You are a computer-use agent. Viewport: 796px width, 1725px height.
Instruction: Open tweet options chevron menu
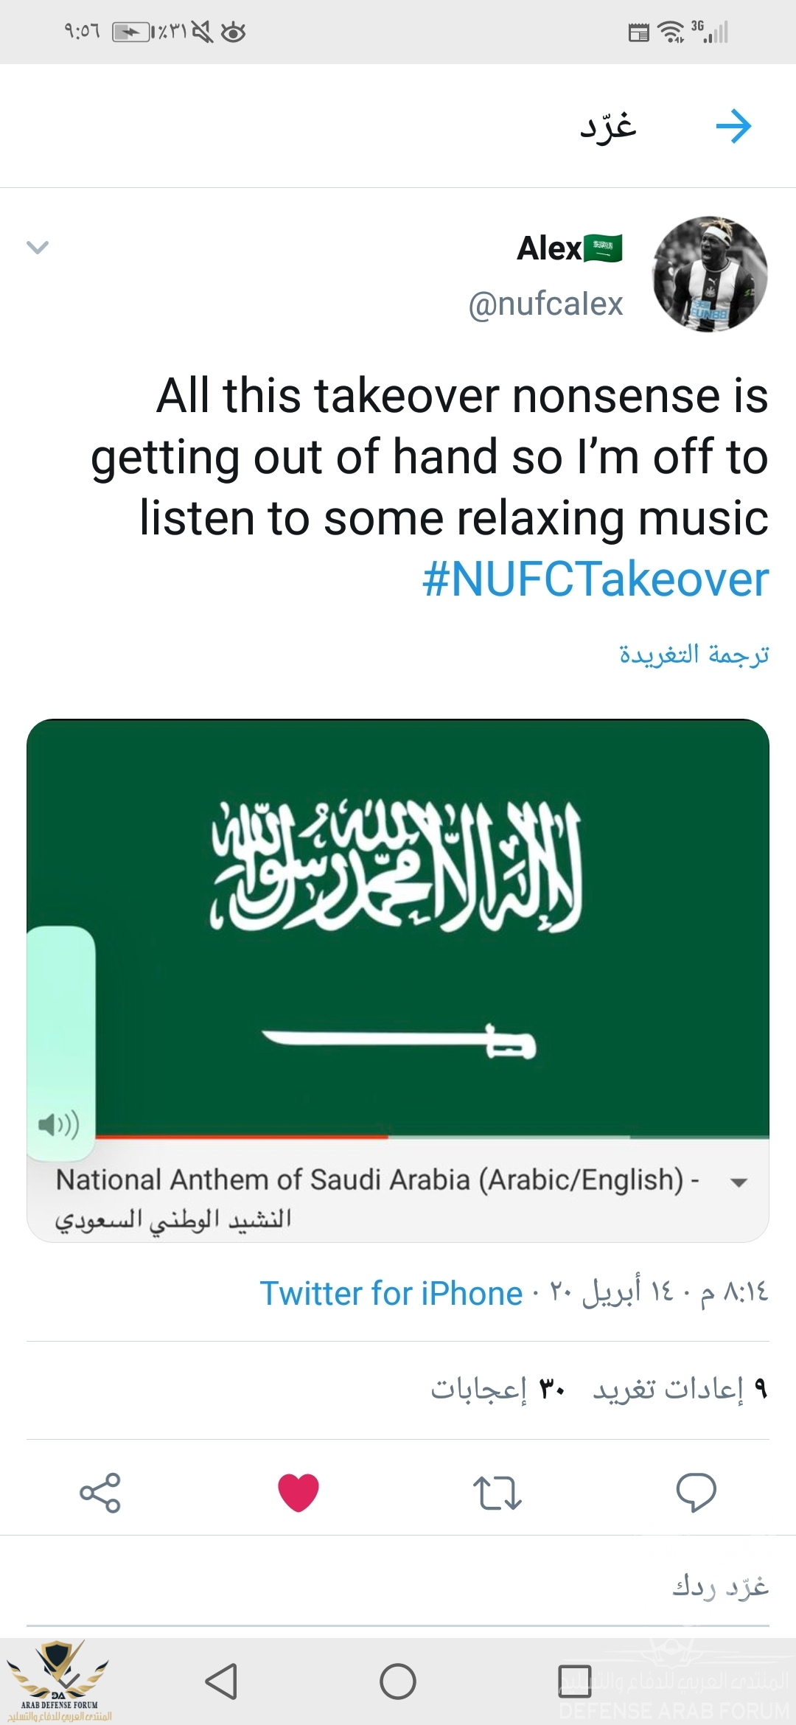[x=38, y=248]
